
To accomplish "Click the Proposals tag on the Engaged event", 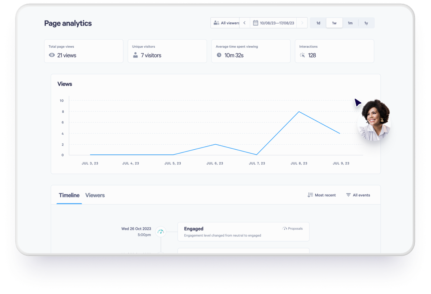I will [x=292, y=228].
